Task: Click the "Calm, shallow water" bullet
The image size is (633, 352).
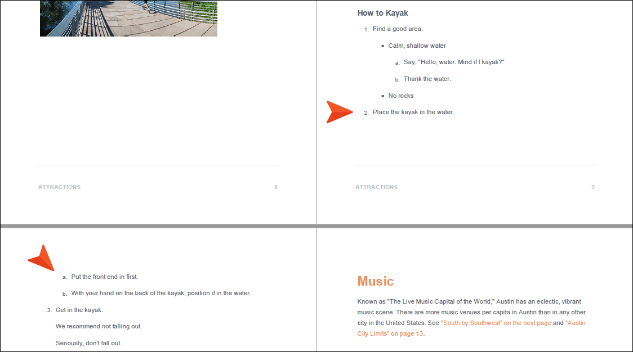Action: point(417,46)
